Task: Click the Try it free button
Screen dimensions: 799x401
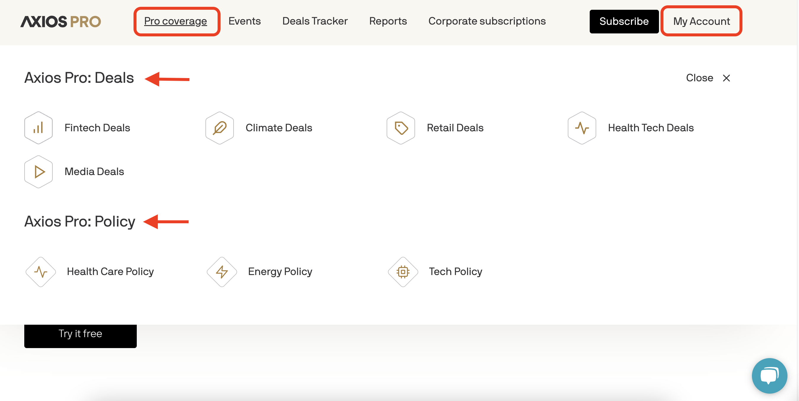Action: [x=80, y=334]
